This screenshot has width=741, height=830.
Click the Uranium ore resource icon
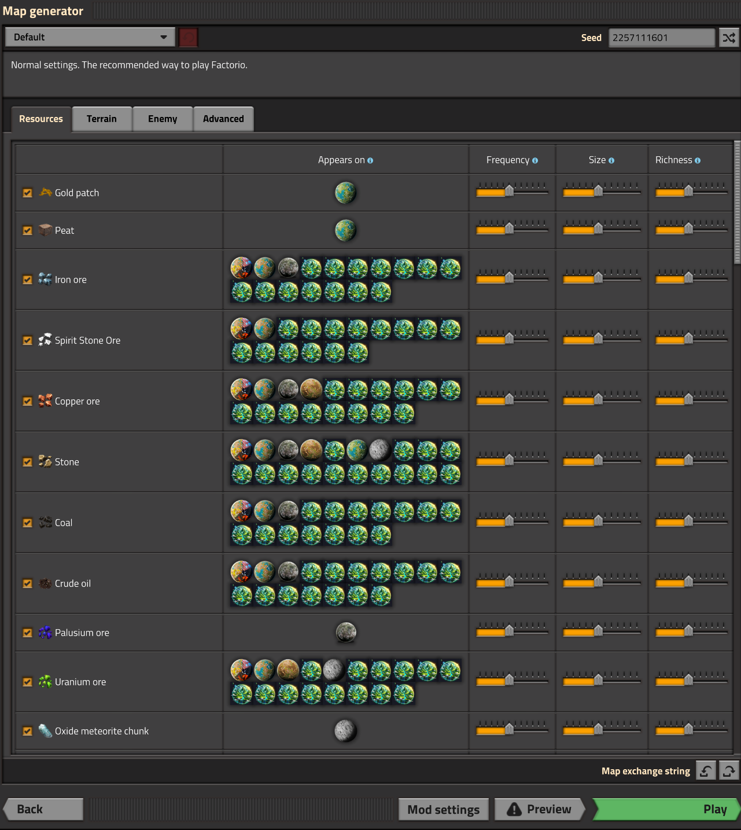(45, 681)
